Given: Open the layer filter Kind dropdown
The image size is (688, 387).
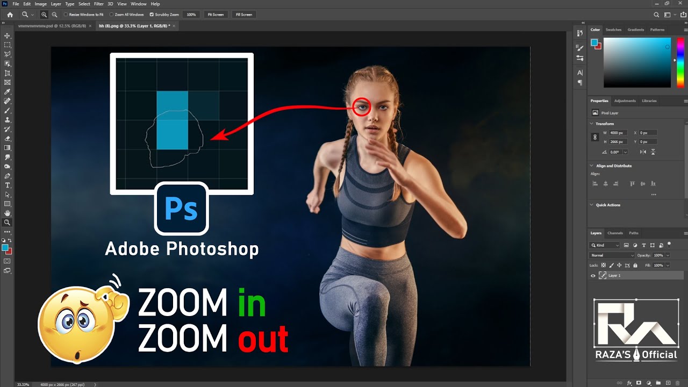Looking at the screenshot, I should (x=605, y=245).
